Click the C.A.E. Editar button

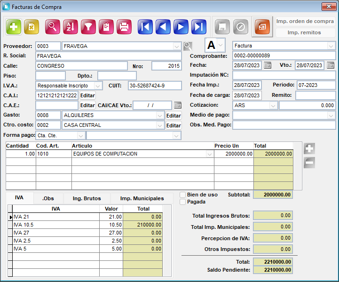tap(87, 105)
